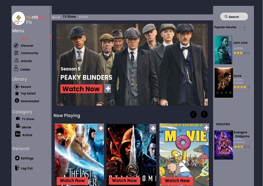
Task: Click into the Search field
Action: tap(234, 16)
